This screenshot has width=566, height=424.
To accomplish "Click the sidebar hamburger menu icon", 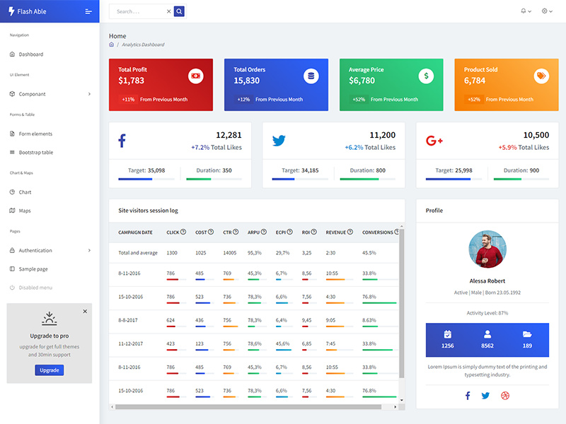I will tap(88, 11).
